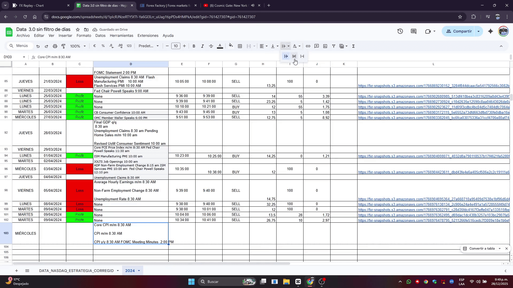The image size is (513, 288).
Task: Select the Clip text wrapping option
Action: (x=302, y=56)
